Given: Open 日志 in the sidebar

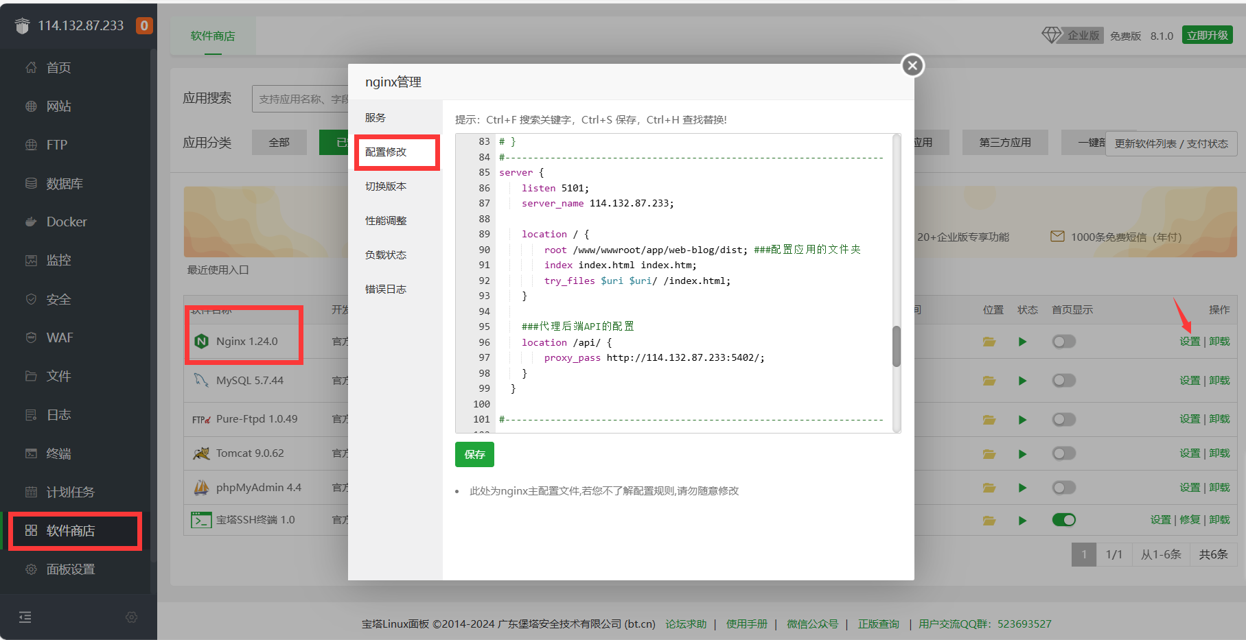Looking at the screenshot, I should [58, 415].
